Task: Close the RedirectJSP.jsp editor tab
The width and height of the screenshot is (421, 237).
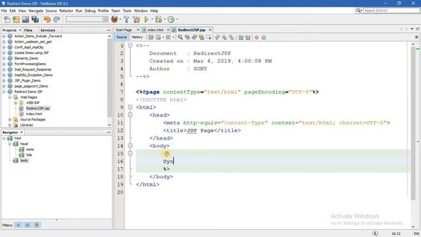Action: click(210, 30)
